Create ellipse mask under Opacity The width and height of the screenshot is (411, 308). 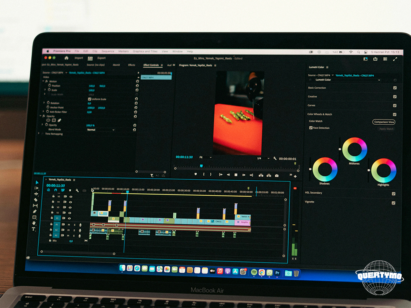[48, 120]
